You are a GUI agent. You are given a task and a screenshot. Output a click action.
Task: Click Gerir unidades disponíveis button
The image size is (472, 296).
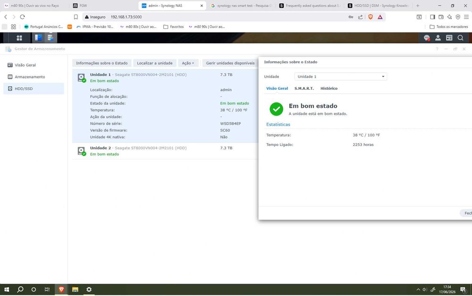(x=230, y=63)
